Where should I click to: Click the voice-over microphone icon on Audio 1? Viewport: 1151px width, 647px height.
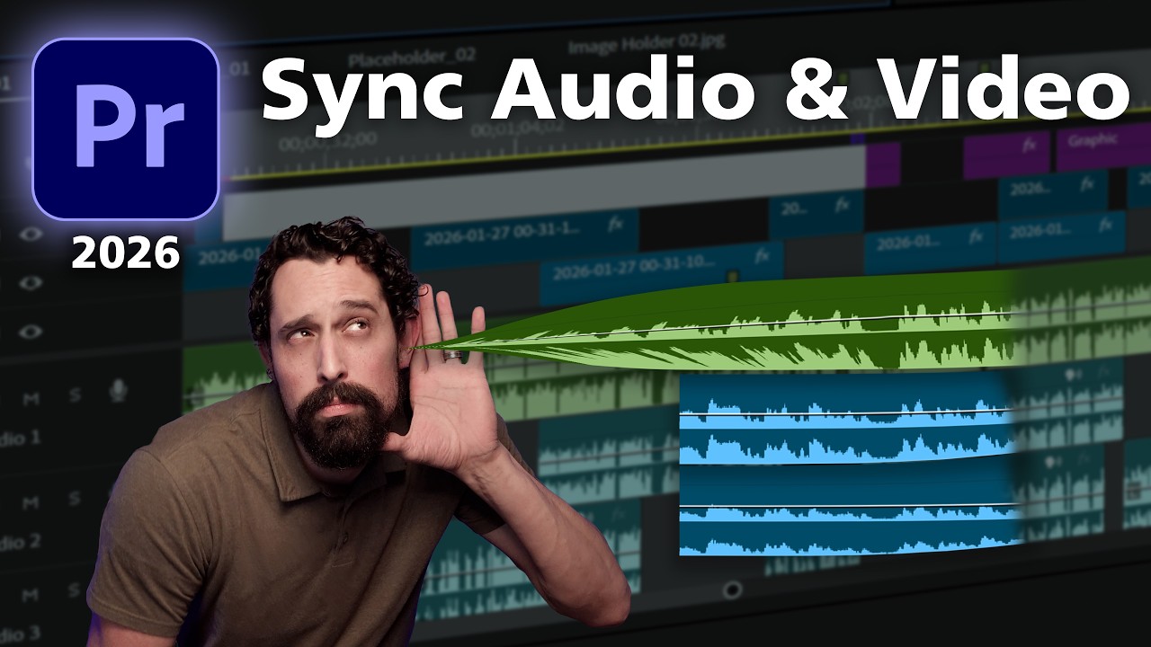tap(117, 391)
